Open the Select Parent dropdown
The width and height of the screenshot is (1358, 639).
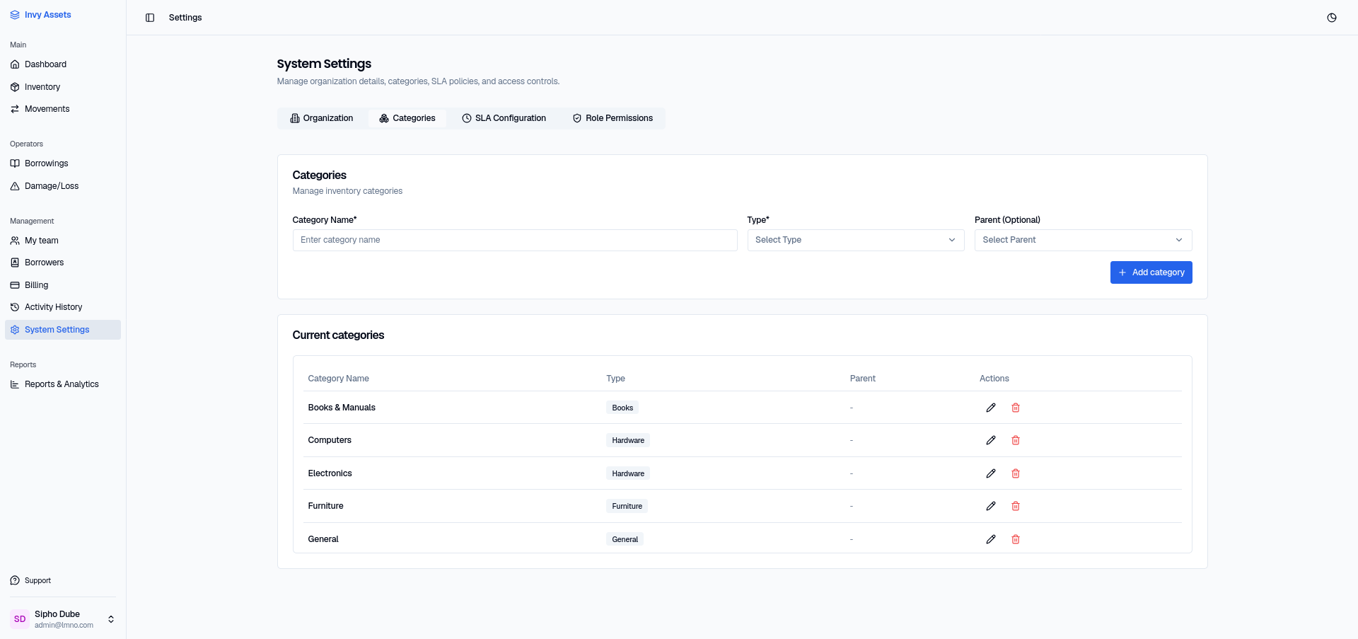1083,240
